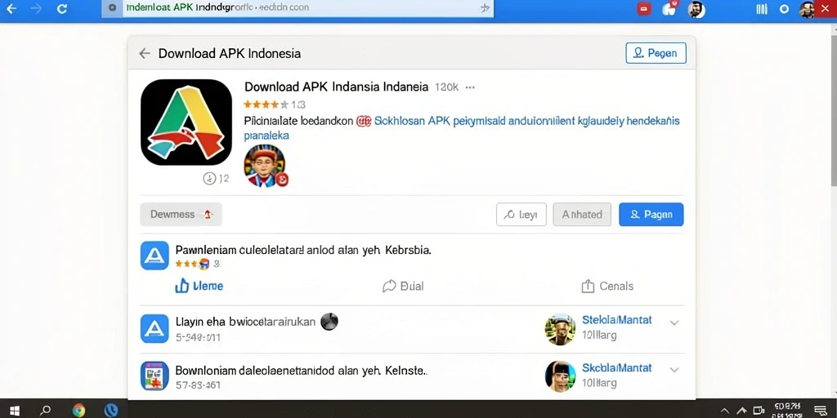
Task: Open the SkcblalMantat user link
Action: point(616,368)
